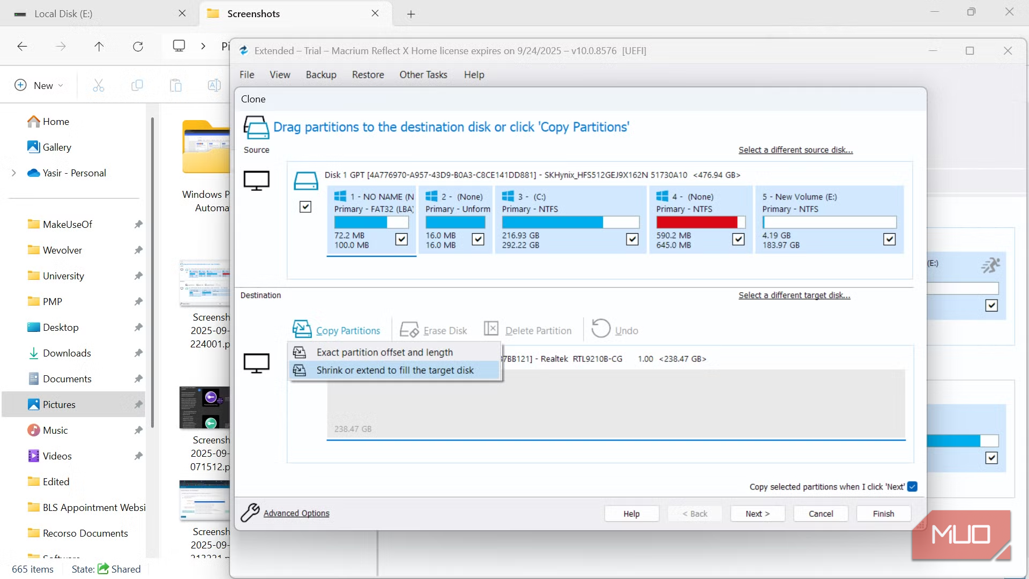The width and height of the screenshot is (1029, 579).
Task: Open Advanced Options wrench icon
Action: click(250, 513)
